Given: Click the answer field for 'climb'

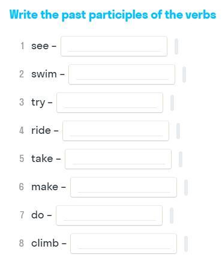Looking at the screenshot, I should [124, 244].
